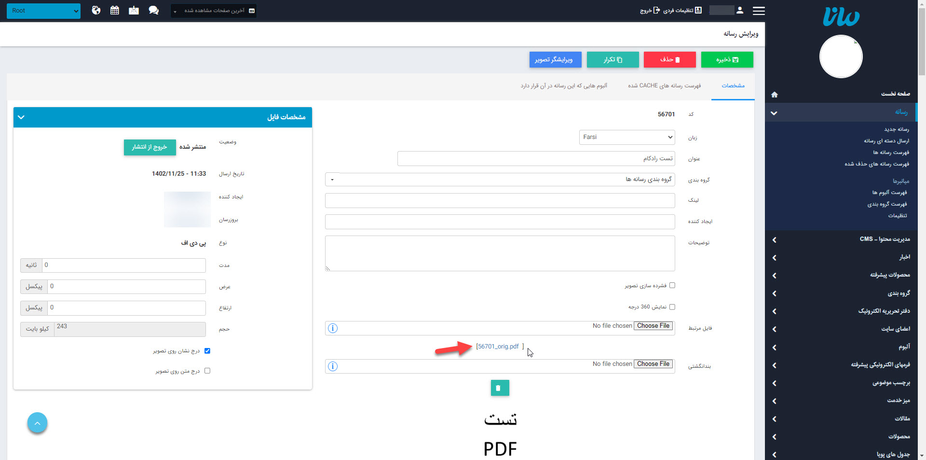This screenshot has width=926, height=460.
Task: Click the circular scroll-to-top arrow button
Action: (37, 422)
